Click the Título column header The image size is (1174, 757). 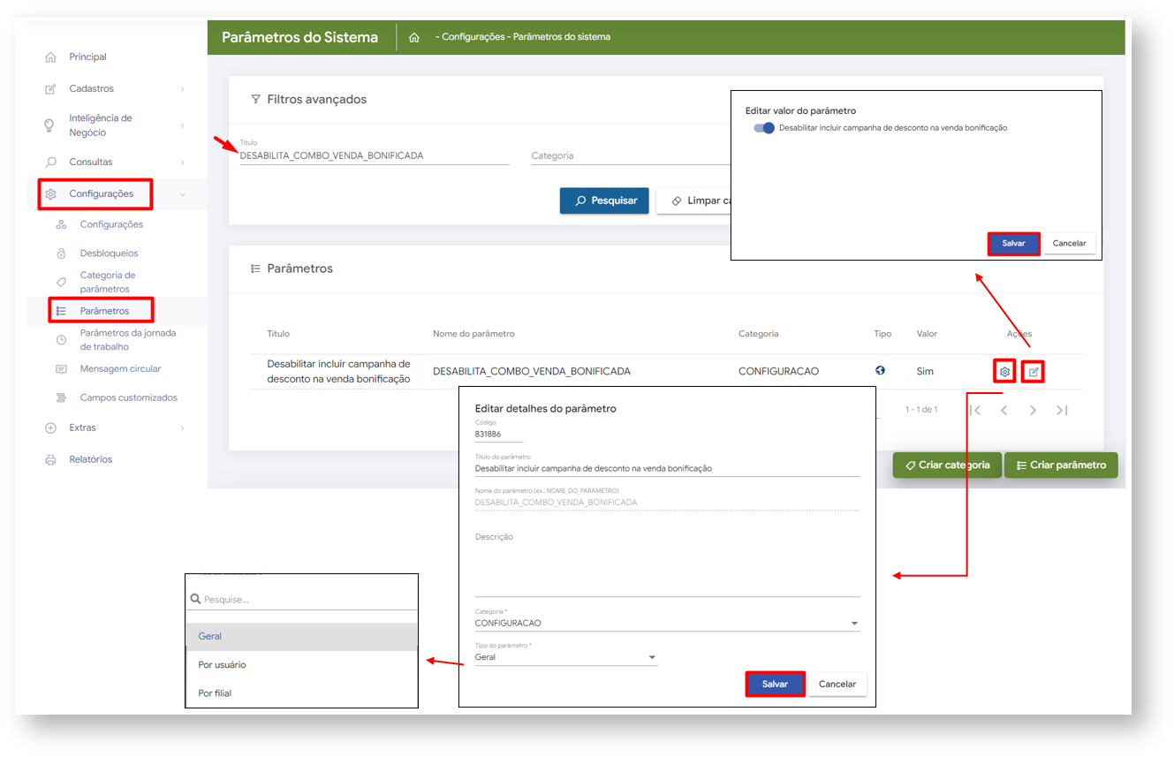(x=278, y=334)
